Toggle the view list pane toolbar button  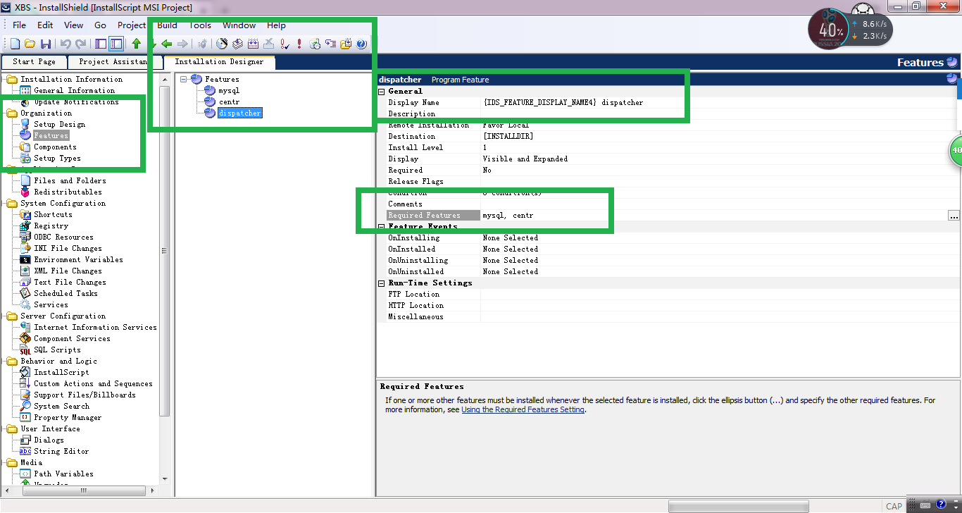(101, 44)
